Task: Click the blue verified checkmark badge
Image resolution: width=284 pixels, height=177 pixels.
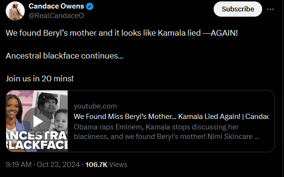Action: (x=89, y=7)
